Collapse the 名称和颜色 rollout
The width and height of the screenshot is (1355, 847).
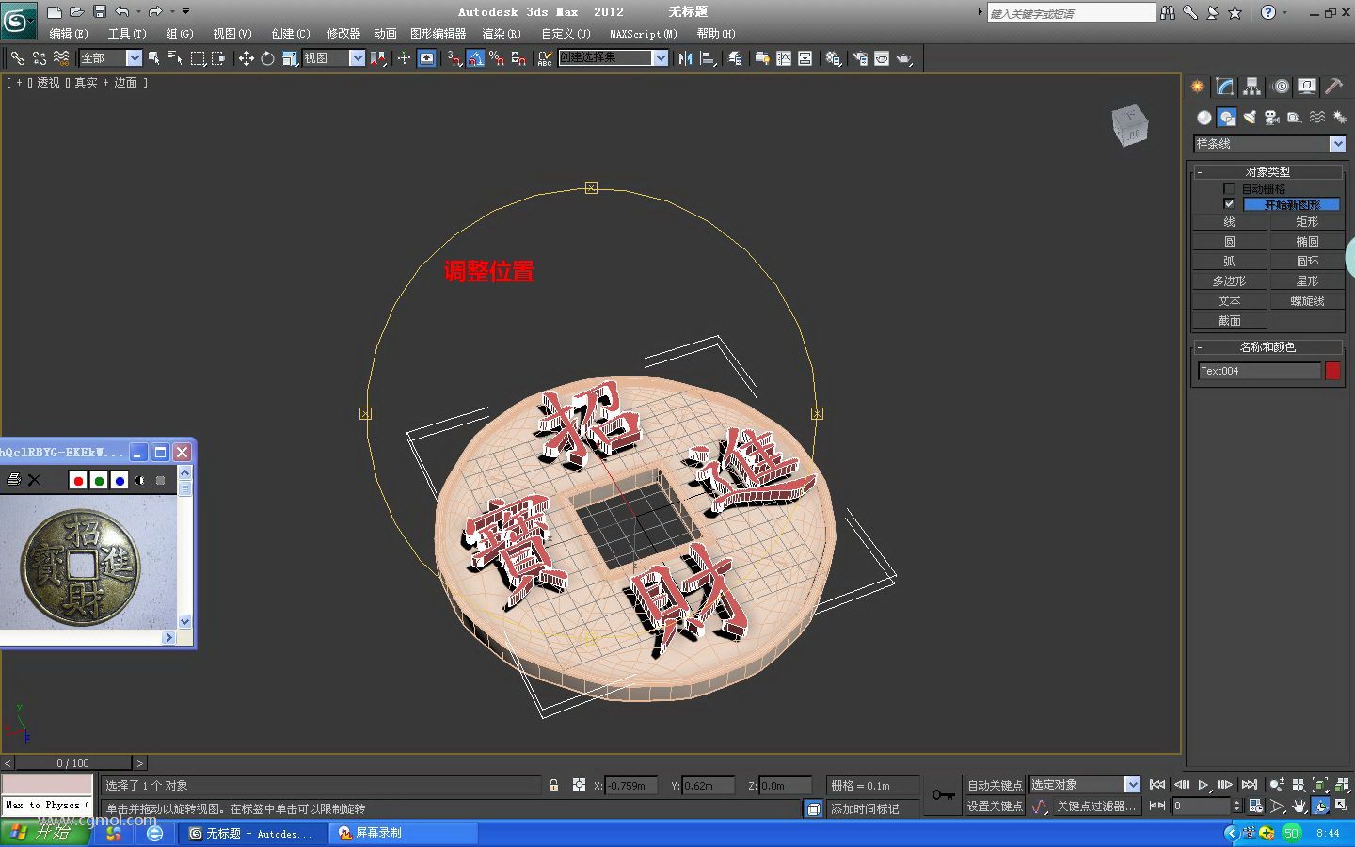1267,347
